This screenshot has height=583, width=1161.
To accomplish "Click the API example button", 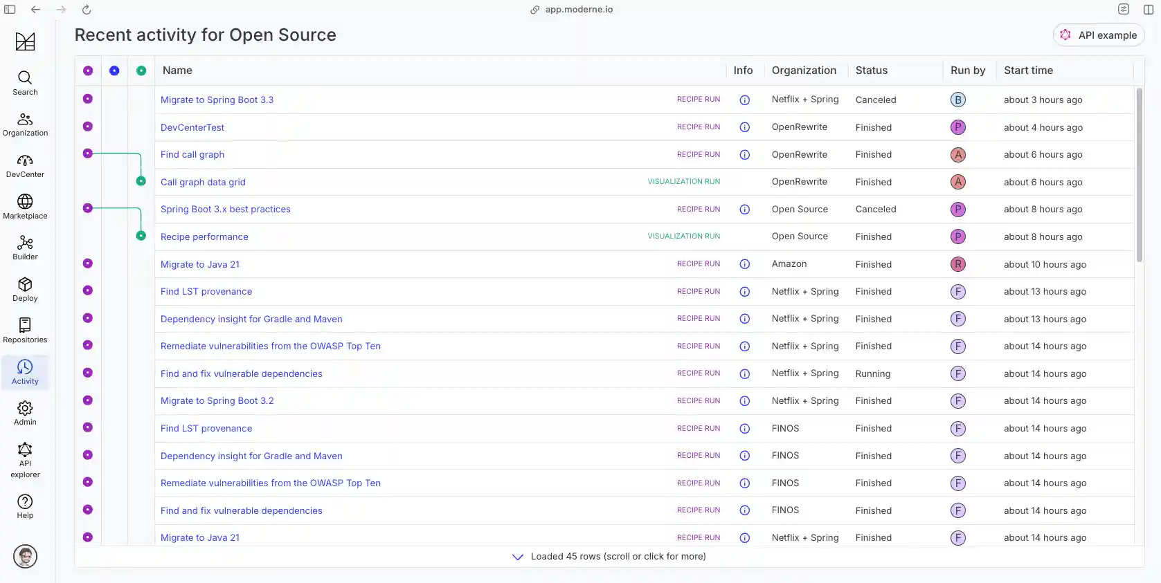I will 1098,35.
